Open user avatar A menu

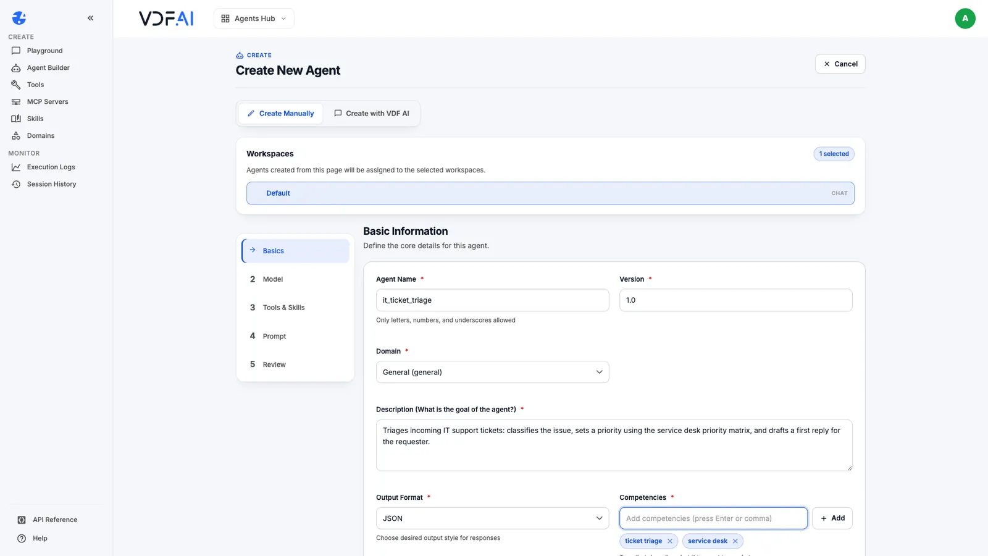coord(965,19)
